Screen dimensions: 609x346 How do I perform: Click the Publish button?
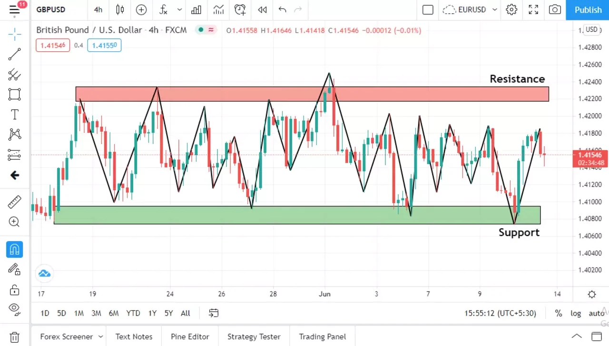[x=588, y=9]
